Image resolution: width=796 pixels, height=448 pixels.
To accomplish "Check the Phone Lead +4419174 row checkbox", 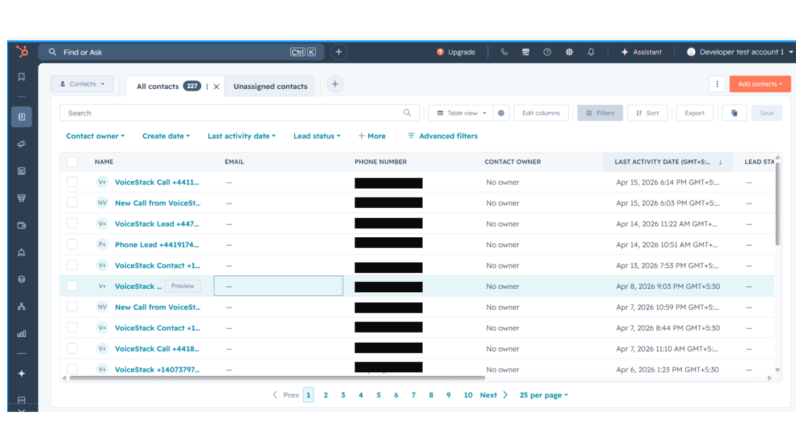I will 72,244.
